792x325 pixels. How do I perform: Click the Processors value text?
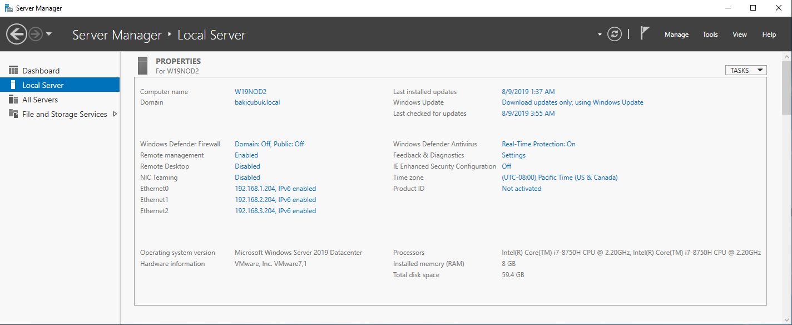point(631,253)
